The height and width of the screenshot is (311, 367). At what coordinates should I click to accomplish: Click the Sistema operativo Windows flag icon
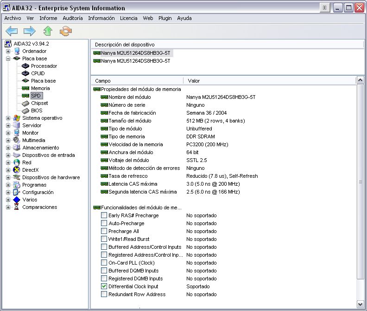click(x=17, y=118)
